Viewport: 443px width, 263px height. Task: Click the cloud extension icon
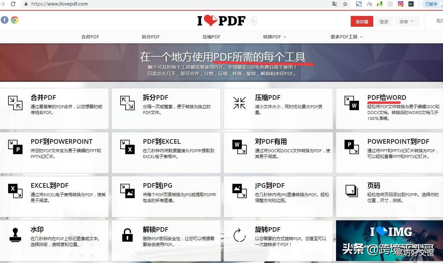369,4
